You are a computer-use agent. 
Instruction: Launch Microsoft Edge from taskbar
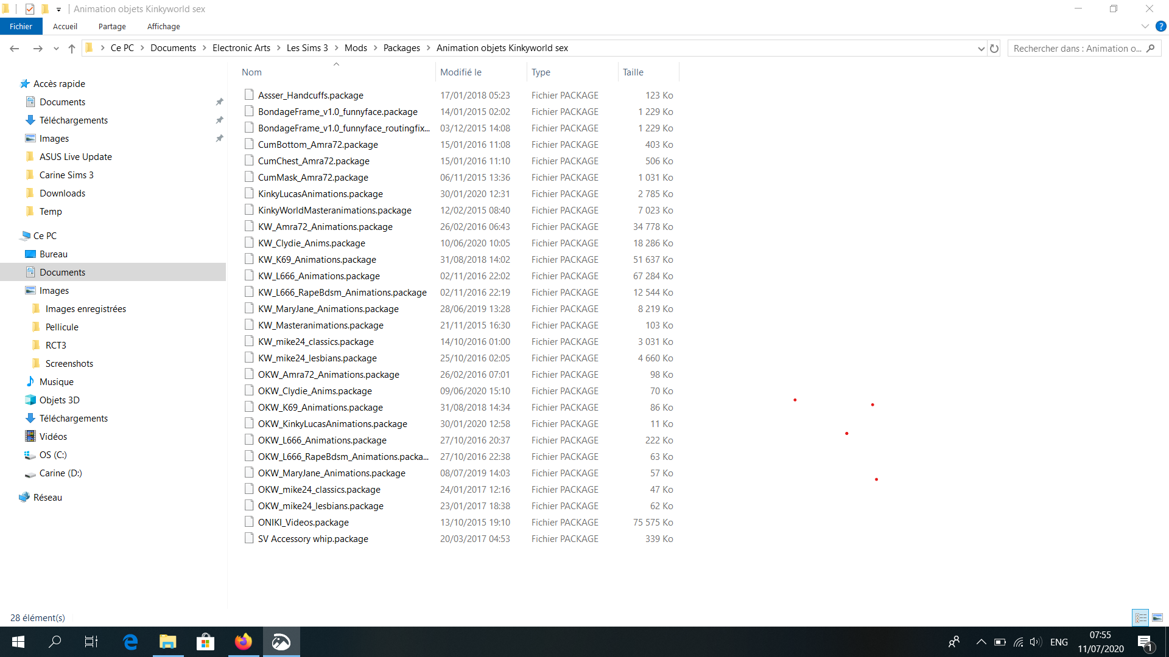click(130, 642)
